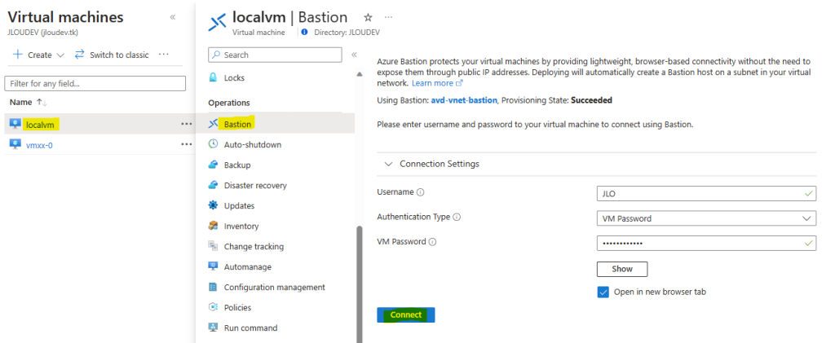Image resolution: width=835 pixels, height=343 pixels.
Task: Collapse the Virtual machines panel with the double chevron
Action: pyautogui.click(x=173, y=18)
